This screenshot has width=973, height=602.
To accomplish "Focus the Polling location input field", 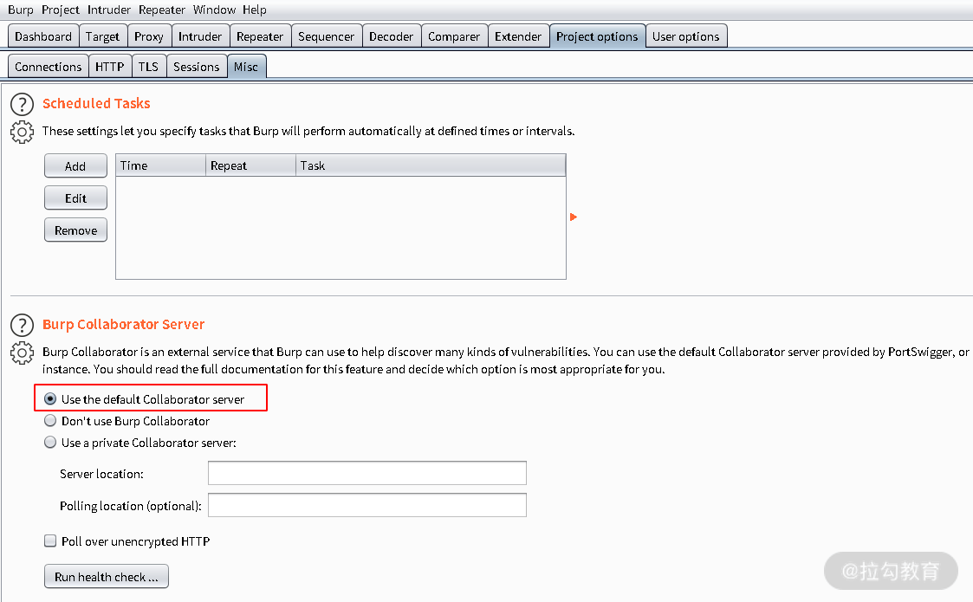I will coord(367,505).
